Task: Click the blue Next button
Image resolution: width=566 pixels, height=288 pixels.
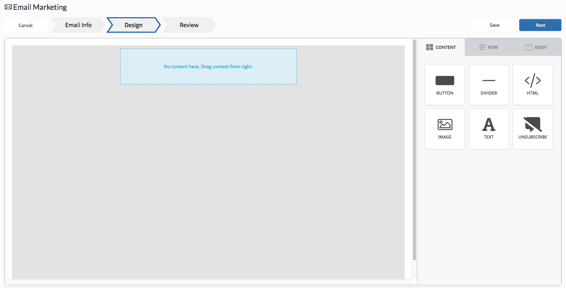Action: 540,25
